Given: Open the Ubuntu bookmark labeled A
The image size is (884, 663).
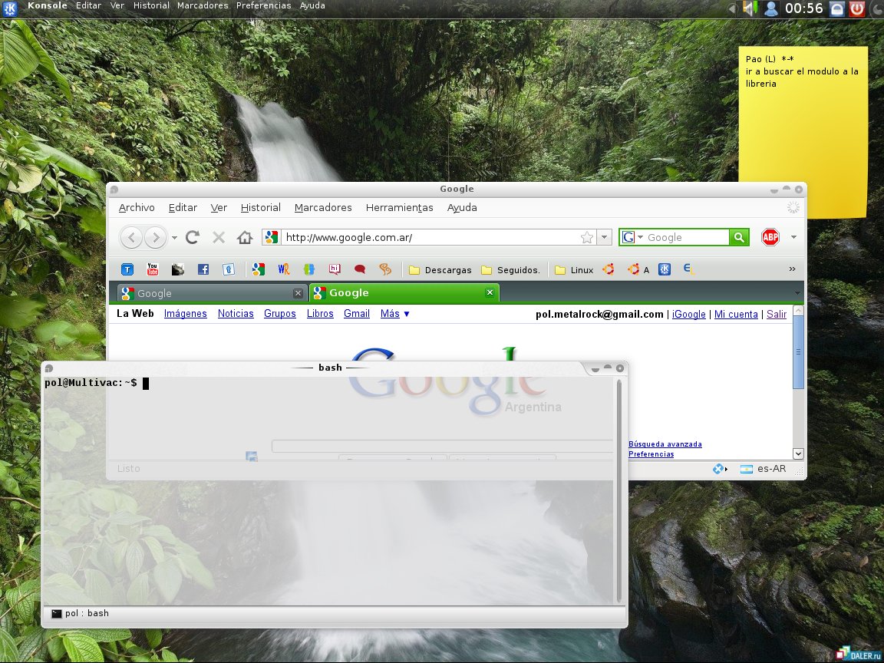Looking at the screenshot, I should coord(638,269).
